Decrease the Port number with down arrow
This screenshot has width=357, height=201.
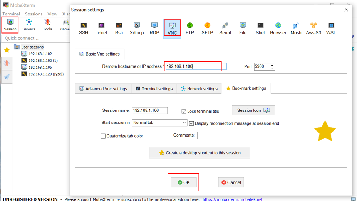272,68
